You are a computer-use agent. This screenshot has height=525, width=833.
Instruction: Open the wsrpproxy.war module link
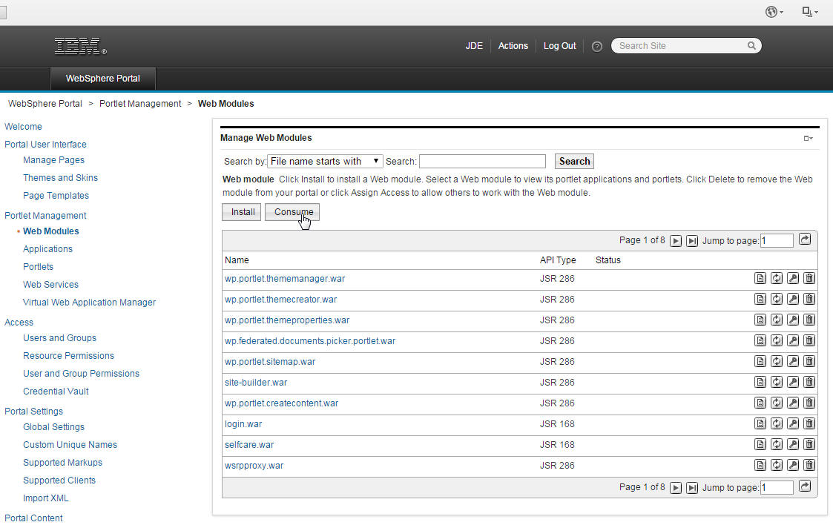[254, 466]
